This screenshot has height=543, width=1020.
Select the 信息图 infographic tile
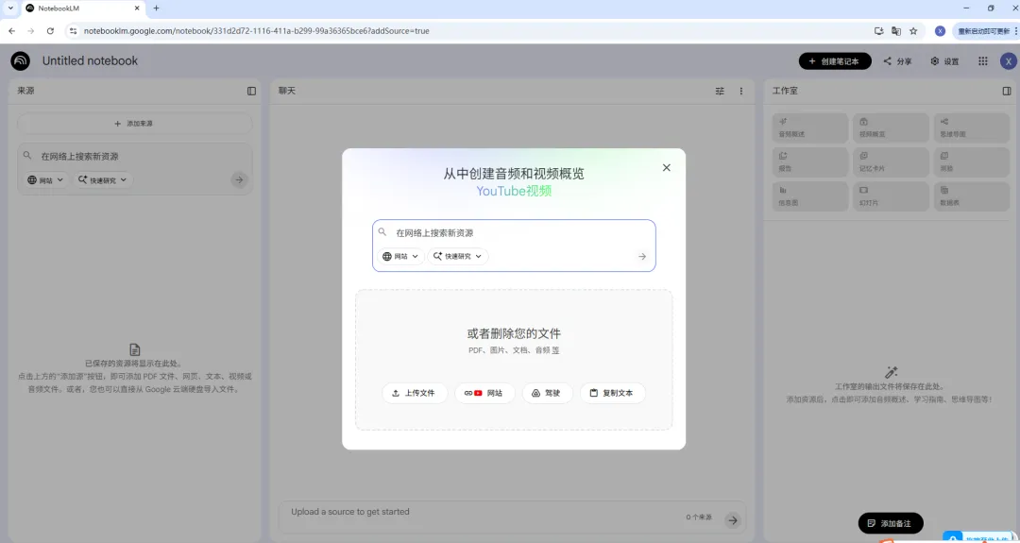[810, 196]
